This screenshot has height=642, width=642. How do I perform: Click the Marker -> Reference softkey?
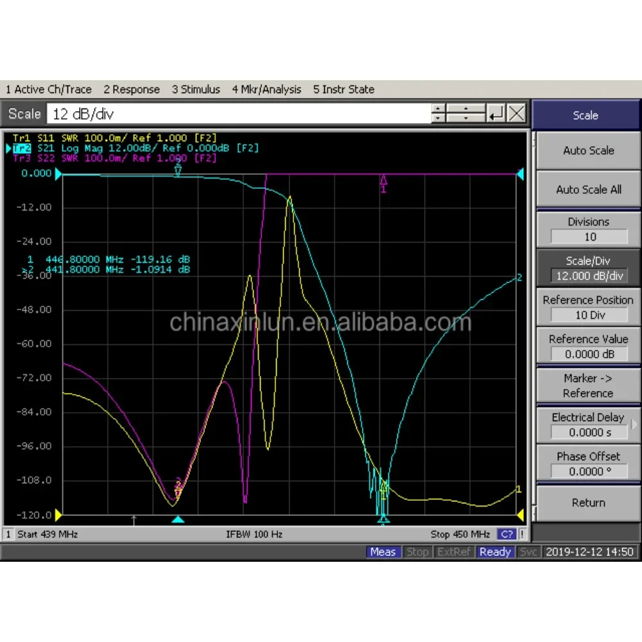(588, 385)
